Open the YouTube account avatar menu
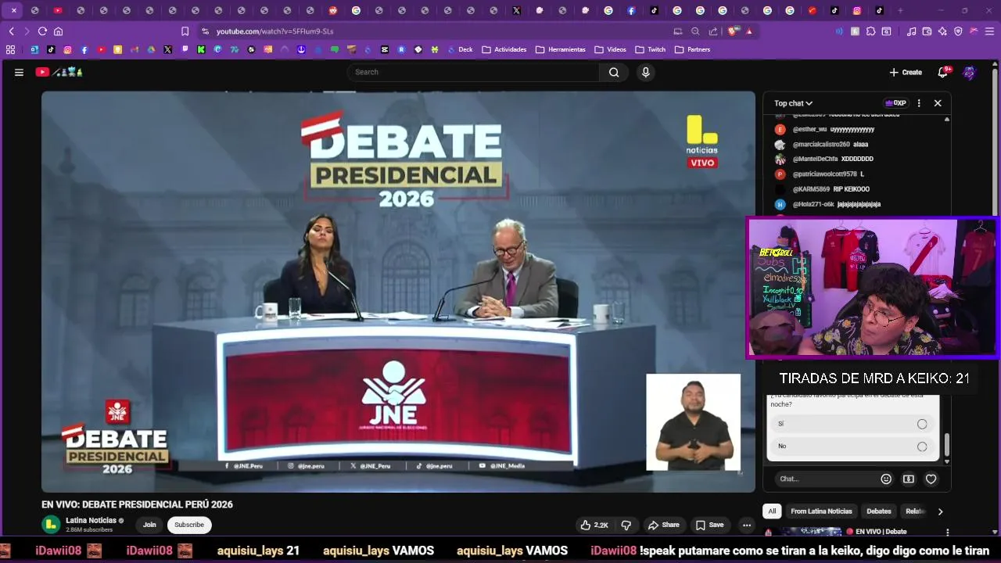 click(x=970, y=72)
